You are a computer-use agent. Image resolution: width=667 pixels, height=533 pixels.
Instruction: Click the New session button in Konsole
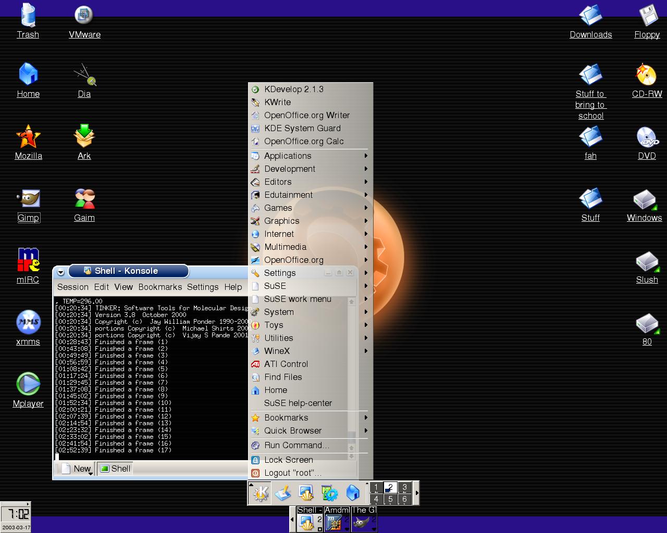point(76,468)
